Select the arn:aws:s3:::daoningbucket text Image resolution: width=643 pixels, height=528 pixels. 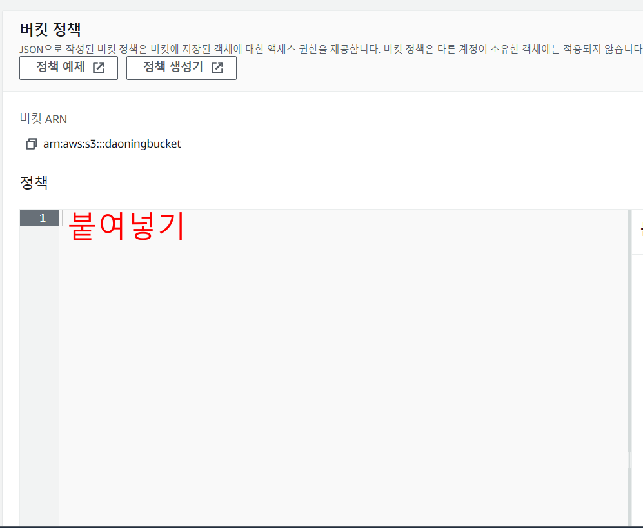click(112, 144)
